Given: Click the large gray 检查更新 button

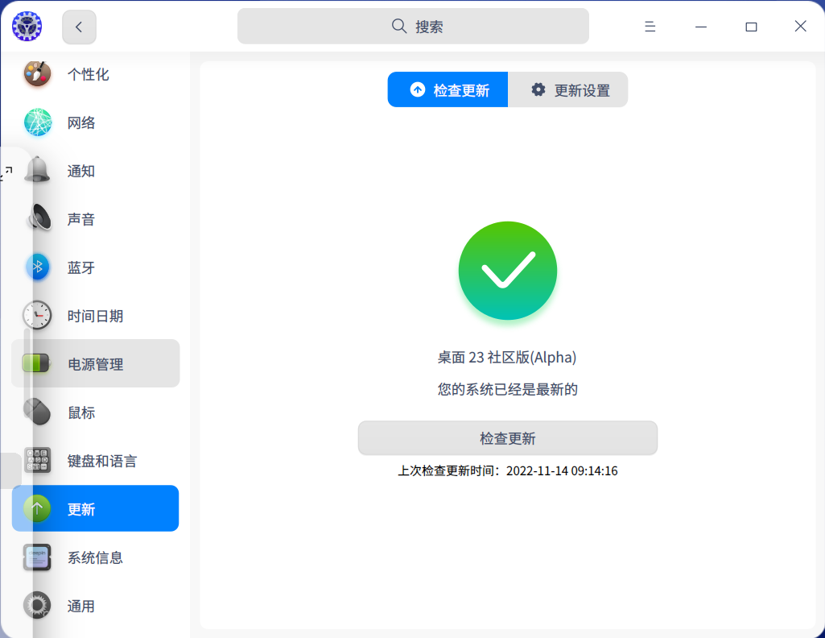Looking at the screenshot, I should point(508,438).
